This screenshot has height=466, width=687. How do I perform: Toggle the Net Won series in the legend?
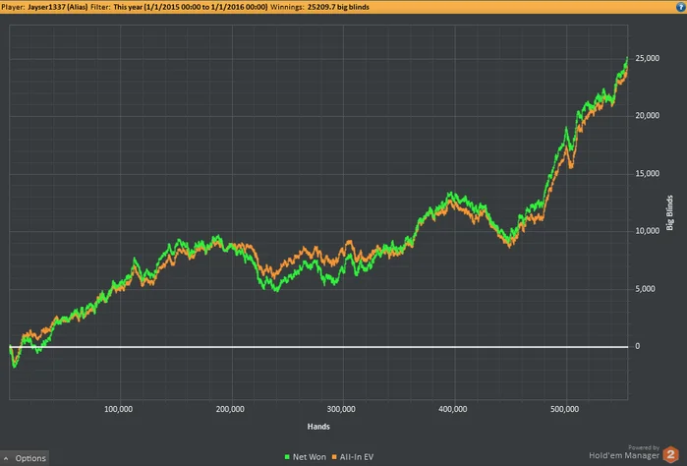[x=306, y=457]
